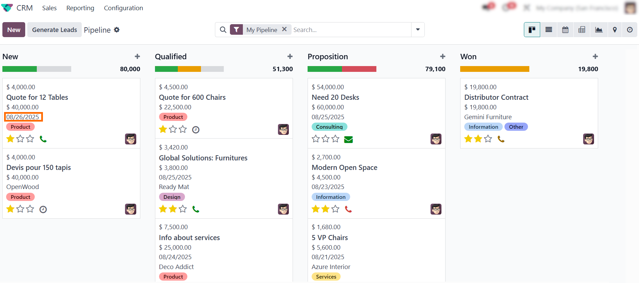639x283 pixels.
Task: Click the New button
Action: point(13,30)
